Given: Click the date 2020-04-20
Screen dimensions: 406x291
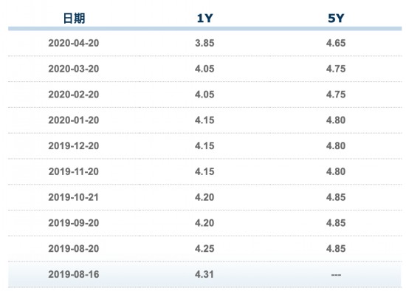Looking at the screenshot, I should [74, 43].
